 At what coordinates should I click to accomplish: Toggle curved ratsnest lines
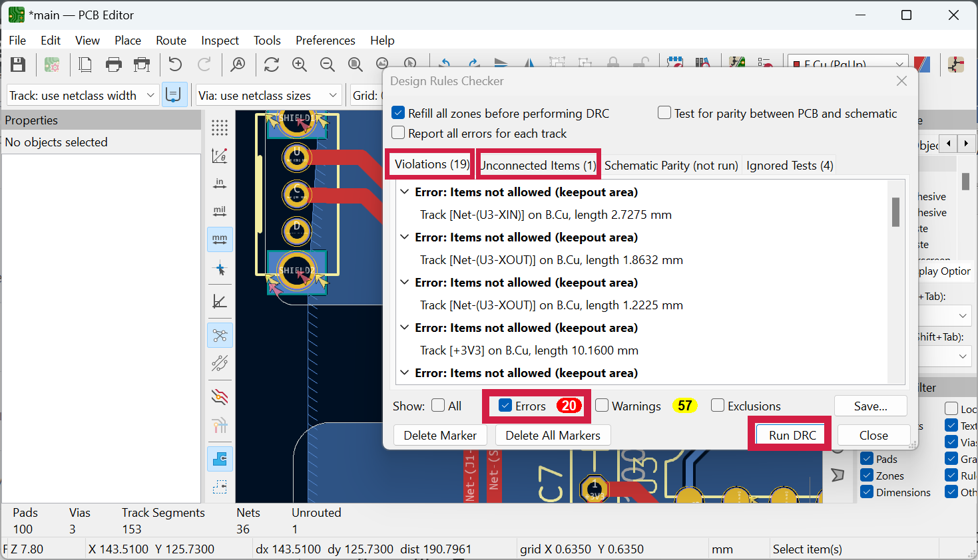tap(220, 363)
